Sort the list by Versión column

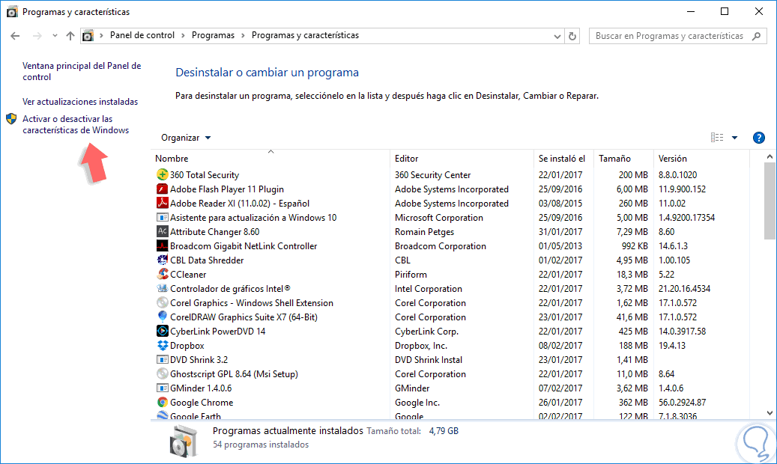pyautogui.click(x=672, y=159)
